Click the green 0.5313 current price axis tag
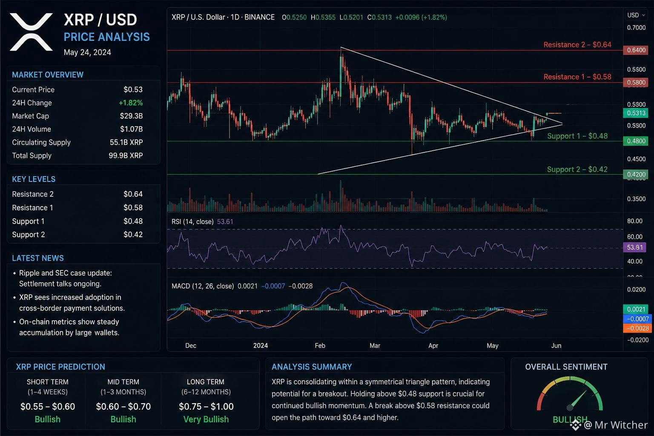Image resolution: width=654 pixels, height=436 pixels. tap(636, 113)
